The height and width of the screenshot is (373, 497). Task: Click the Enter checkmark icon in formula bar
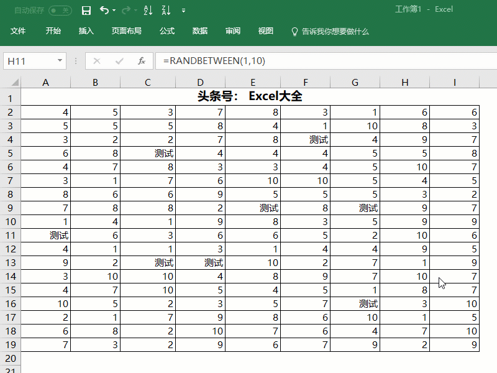[119, 61]
